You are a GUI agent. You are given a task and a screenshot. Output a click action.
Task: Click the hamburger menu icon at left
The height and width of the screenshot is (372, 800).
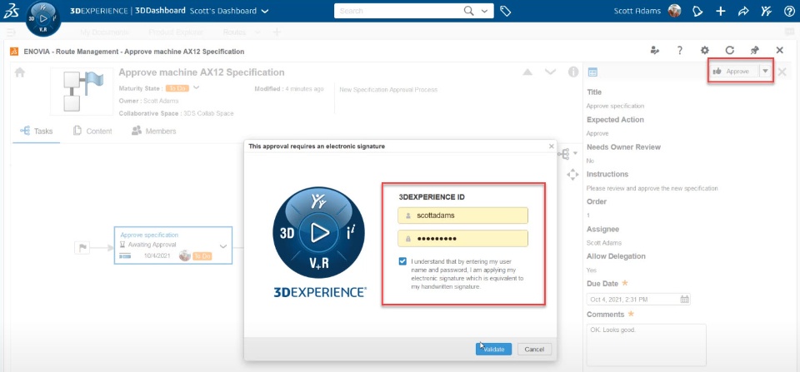(10, 32)
